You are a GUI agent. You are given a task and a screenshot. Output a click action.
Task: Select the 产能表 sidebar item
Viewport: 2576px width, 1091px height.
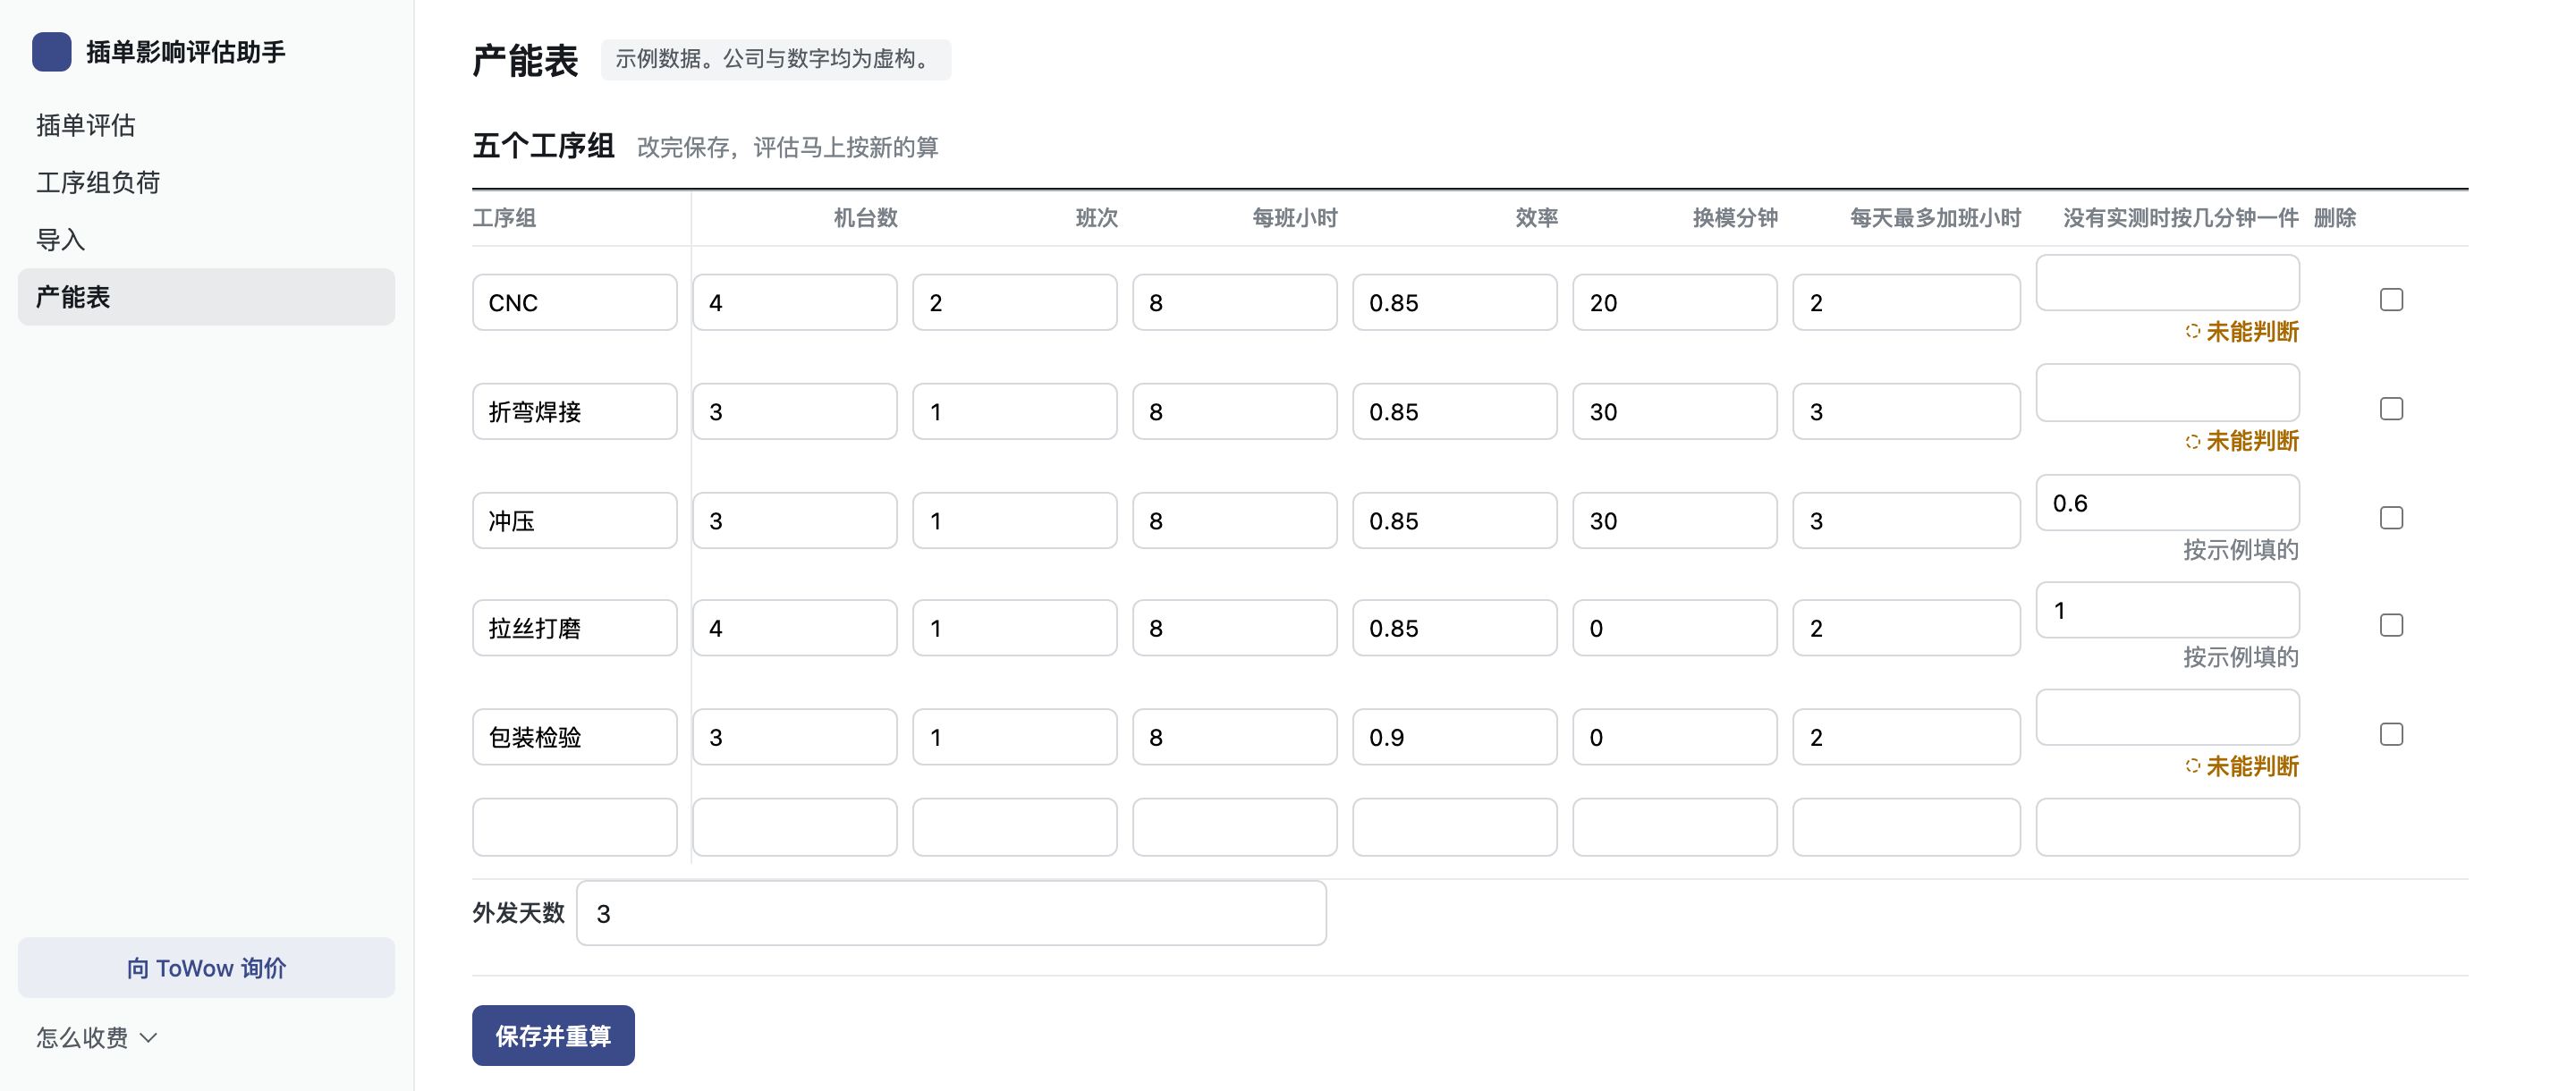[x=206, y=296]
